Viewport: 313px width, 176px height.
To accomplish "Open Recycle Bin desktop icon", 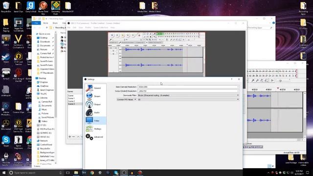I will click(6, 7).
